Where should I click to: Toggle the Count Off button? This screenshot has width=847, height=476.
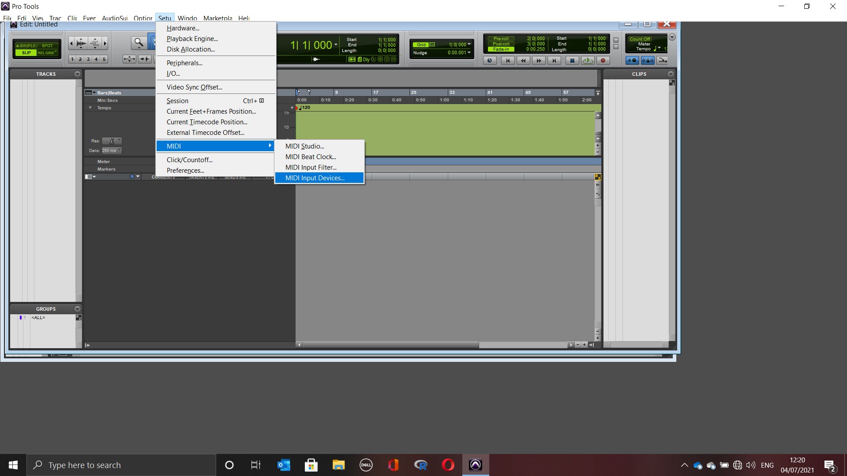coord(640,39)
